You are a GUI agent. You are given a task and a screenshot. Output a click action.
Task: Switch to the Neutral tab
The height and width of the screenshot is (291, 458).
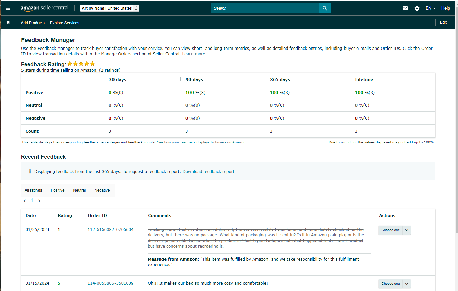point(79,190)
